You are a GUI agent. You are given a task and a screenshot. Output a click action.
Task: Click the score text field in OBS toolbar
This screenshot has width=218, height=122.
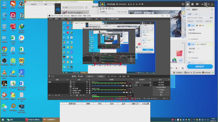(x=138, y=76)
